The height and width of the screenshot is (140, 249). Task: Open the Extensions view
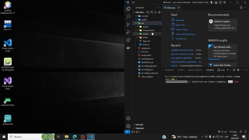click(128, 40)
